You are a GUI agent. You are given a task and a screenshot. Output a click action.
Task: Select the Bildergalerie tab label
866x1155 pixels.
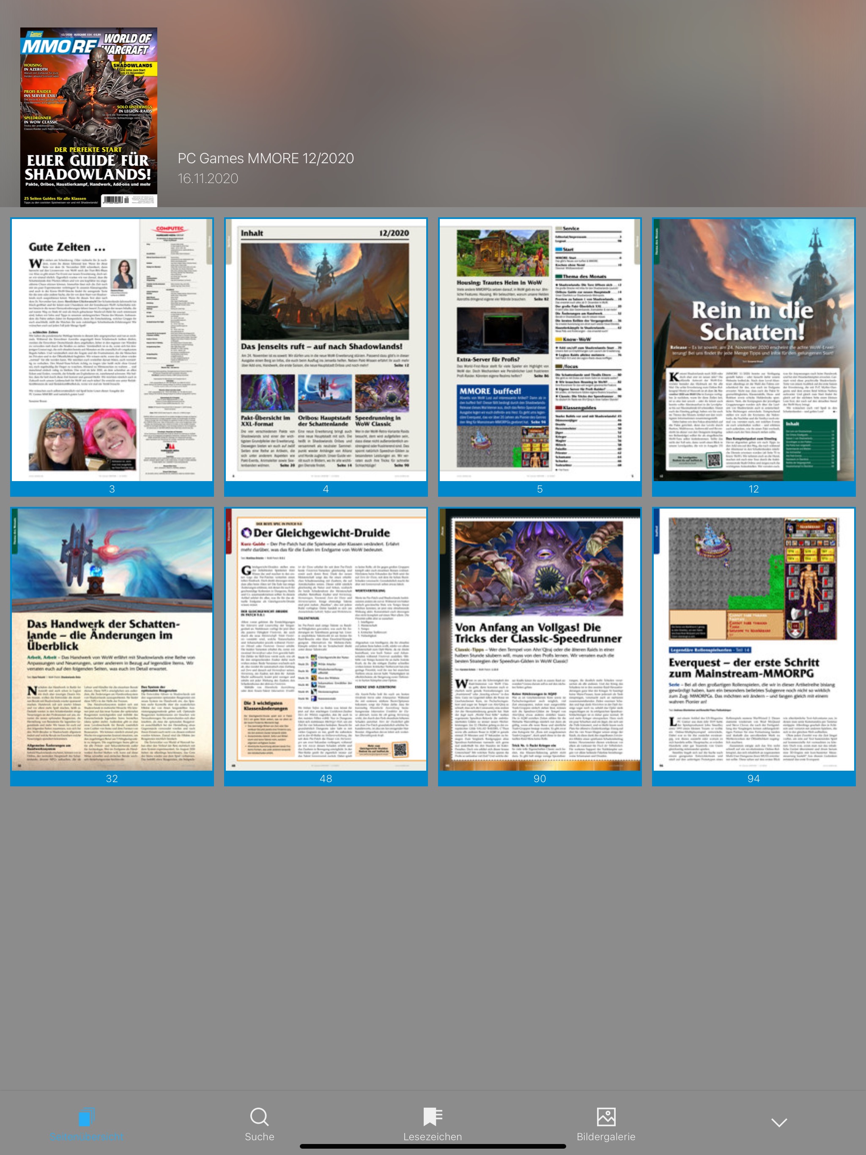pos(606,1137)
